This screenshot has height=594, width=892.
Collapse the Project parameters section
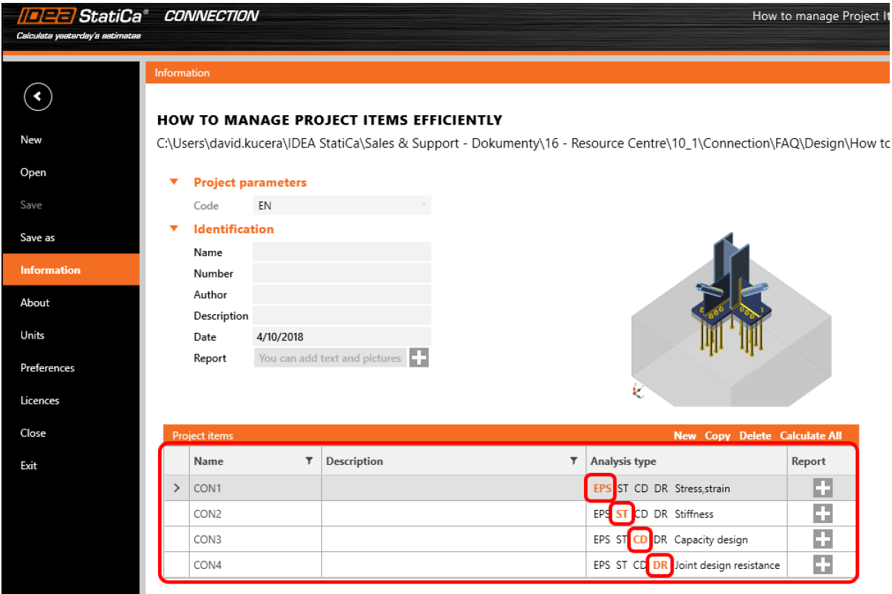click(x=174, y=182)
